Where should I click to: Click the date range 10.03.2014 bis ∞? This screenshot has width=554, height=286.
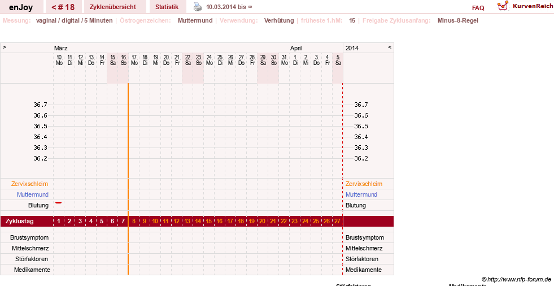[x=229, y=7]
